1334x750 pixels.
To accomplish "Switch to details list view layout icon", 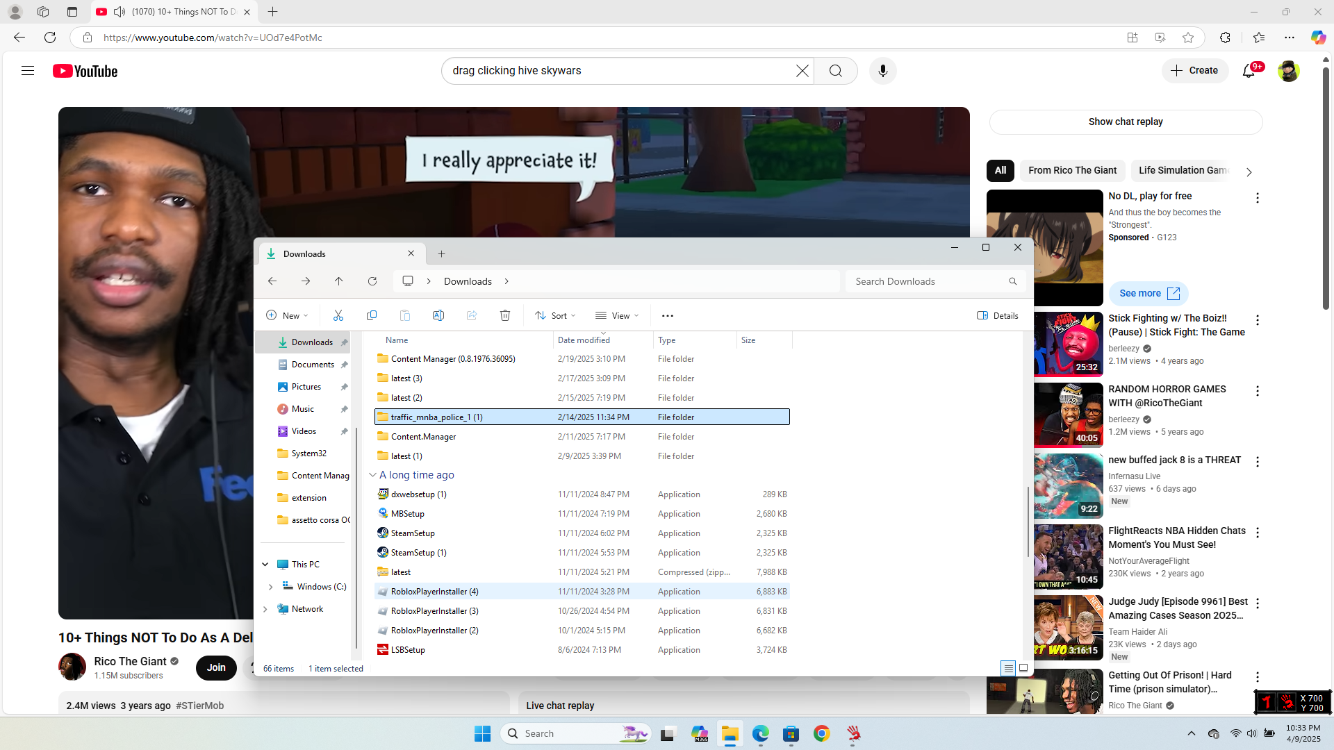I will click(1008, 668).
